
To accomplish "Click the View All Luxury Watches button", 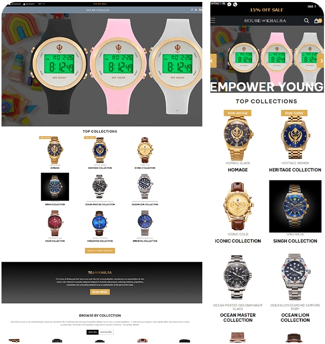I will (x=100, y=251).
